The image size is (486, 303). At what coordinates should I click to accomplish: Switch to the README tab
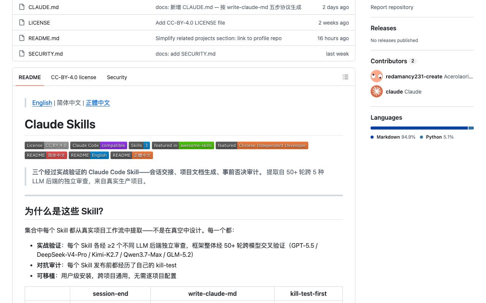click(30, 77)
